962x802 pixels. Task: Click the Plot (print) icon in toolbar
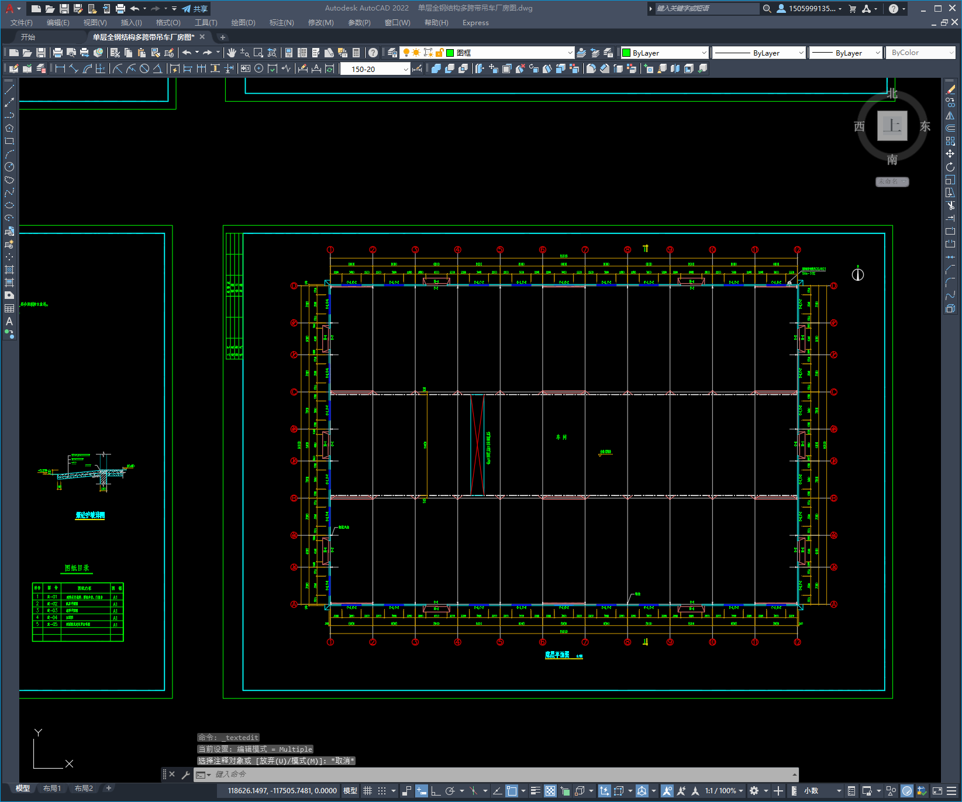click(58, 53)
